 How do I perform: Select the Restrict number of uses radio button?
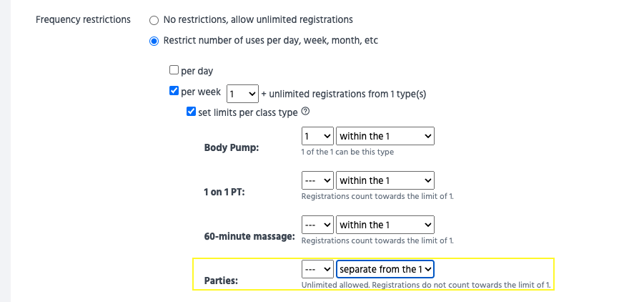coord(154,41)
